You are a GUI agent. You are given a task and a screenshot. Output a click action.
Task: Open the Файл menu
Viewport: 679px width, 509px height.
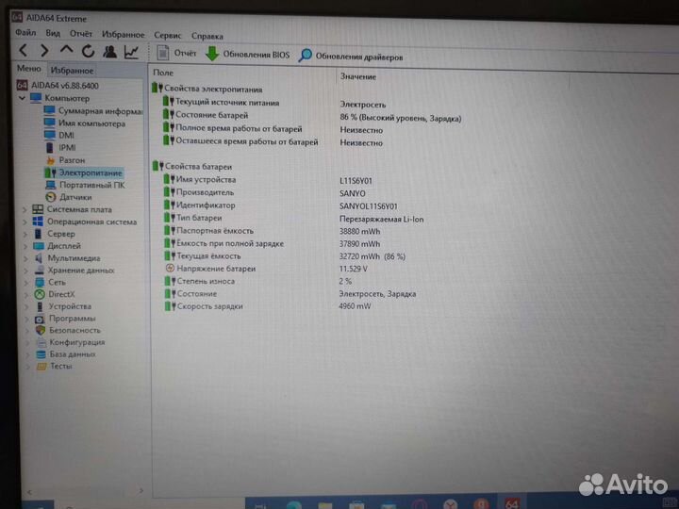tap(25, 32)
